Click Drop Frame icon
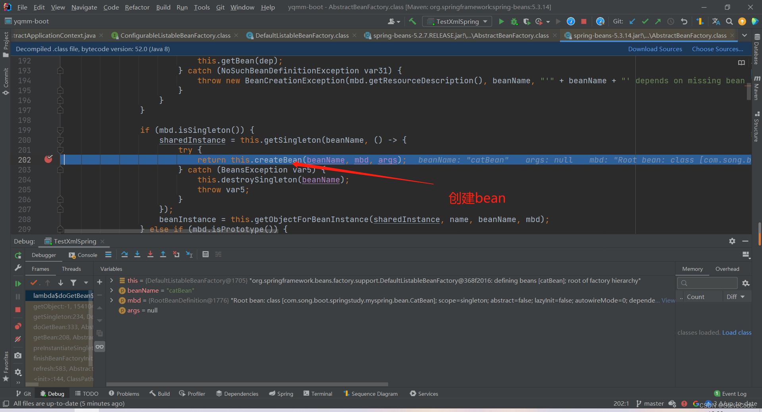Image resolution: width=762 pixels, height=412 pixels. [x=176, y=255]
